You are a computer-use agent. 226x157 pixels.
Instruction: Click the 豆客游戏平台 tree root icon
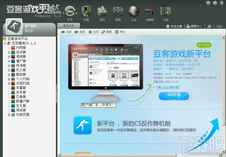[x=5, y=39]
